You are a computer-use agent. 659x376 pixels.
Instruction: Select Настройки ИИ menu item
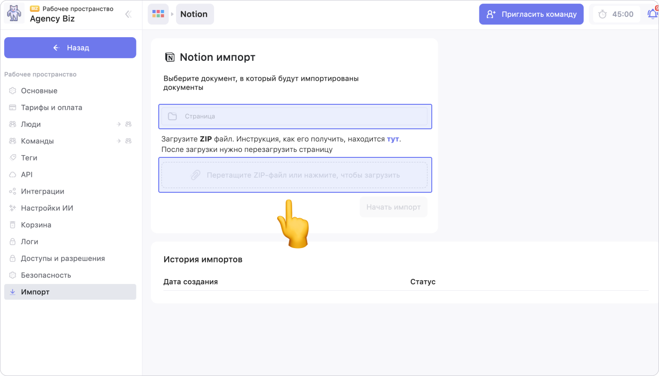[47, 208]
